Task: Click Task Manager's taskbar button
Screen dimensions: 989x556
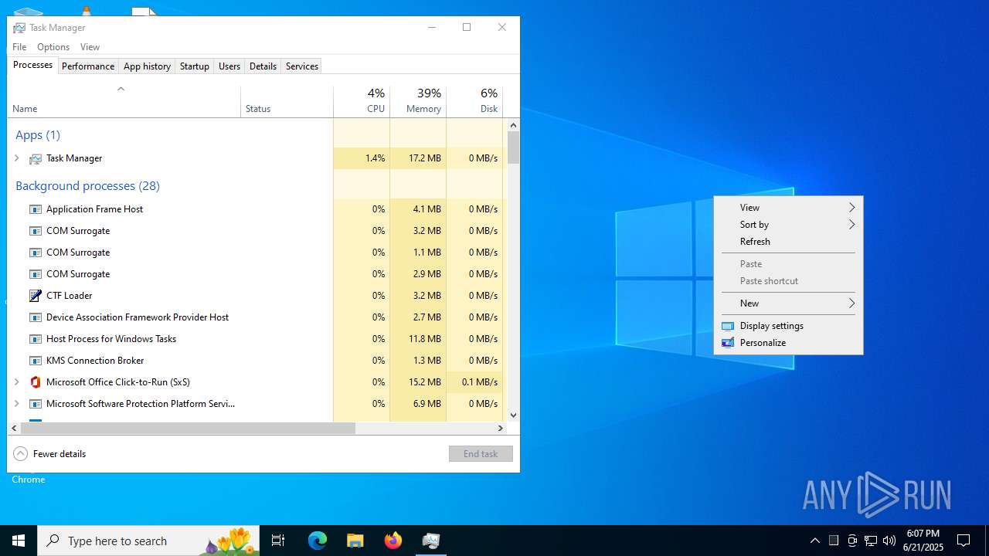Action: point(431,541)
